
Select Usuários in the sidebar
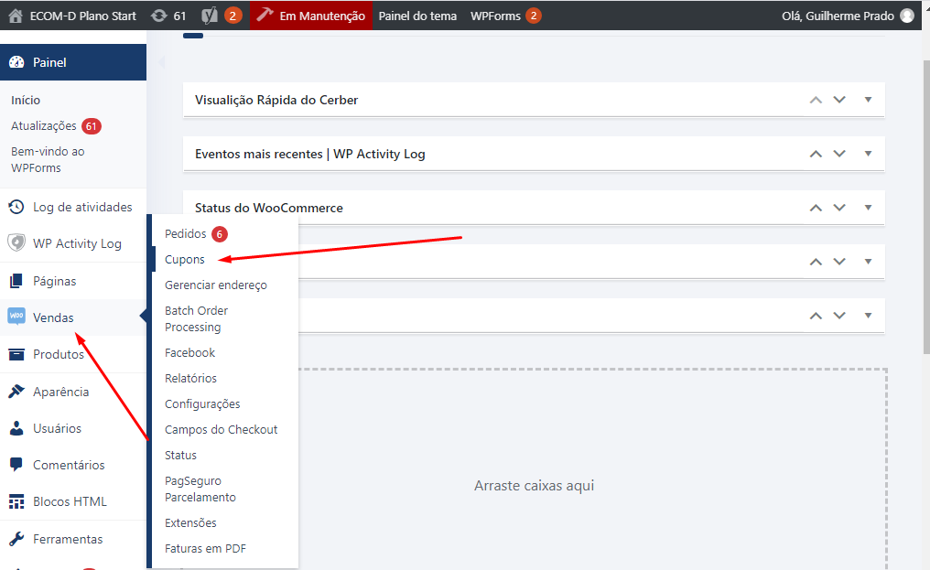[x=57, y=428]
